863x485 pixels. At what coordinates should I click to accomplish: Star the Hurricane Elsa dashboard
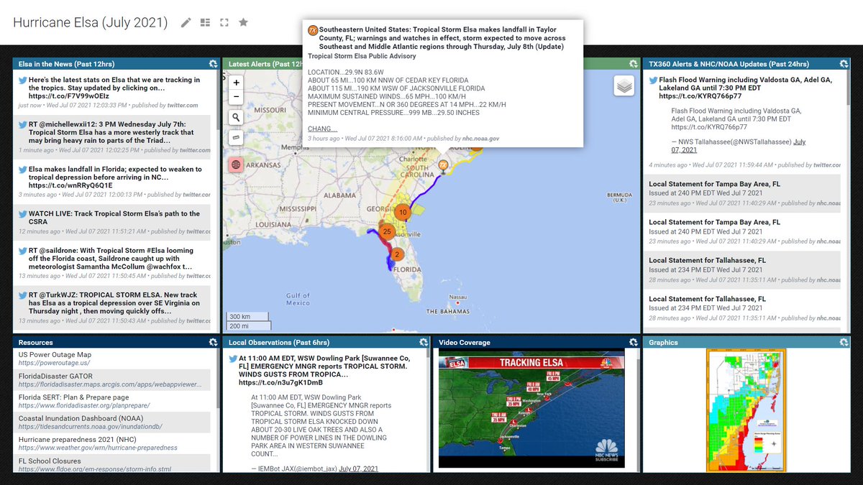[243, 22]
